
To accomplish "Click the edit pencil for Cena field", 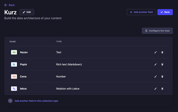I will click(156, 76).
